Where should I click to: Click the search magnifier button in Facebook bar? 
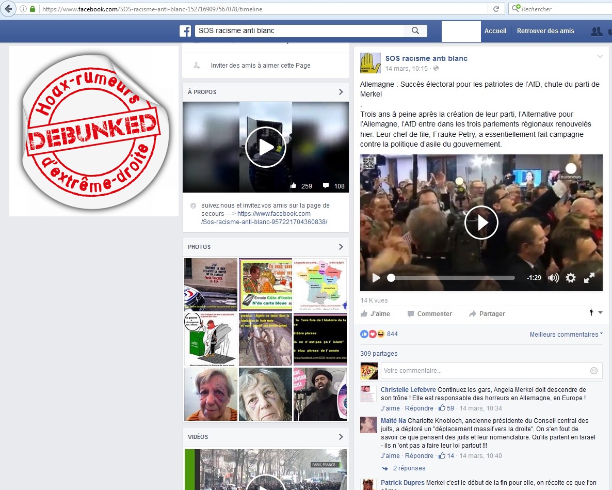pos(415,30)
